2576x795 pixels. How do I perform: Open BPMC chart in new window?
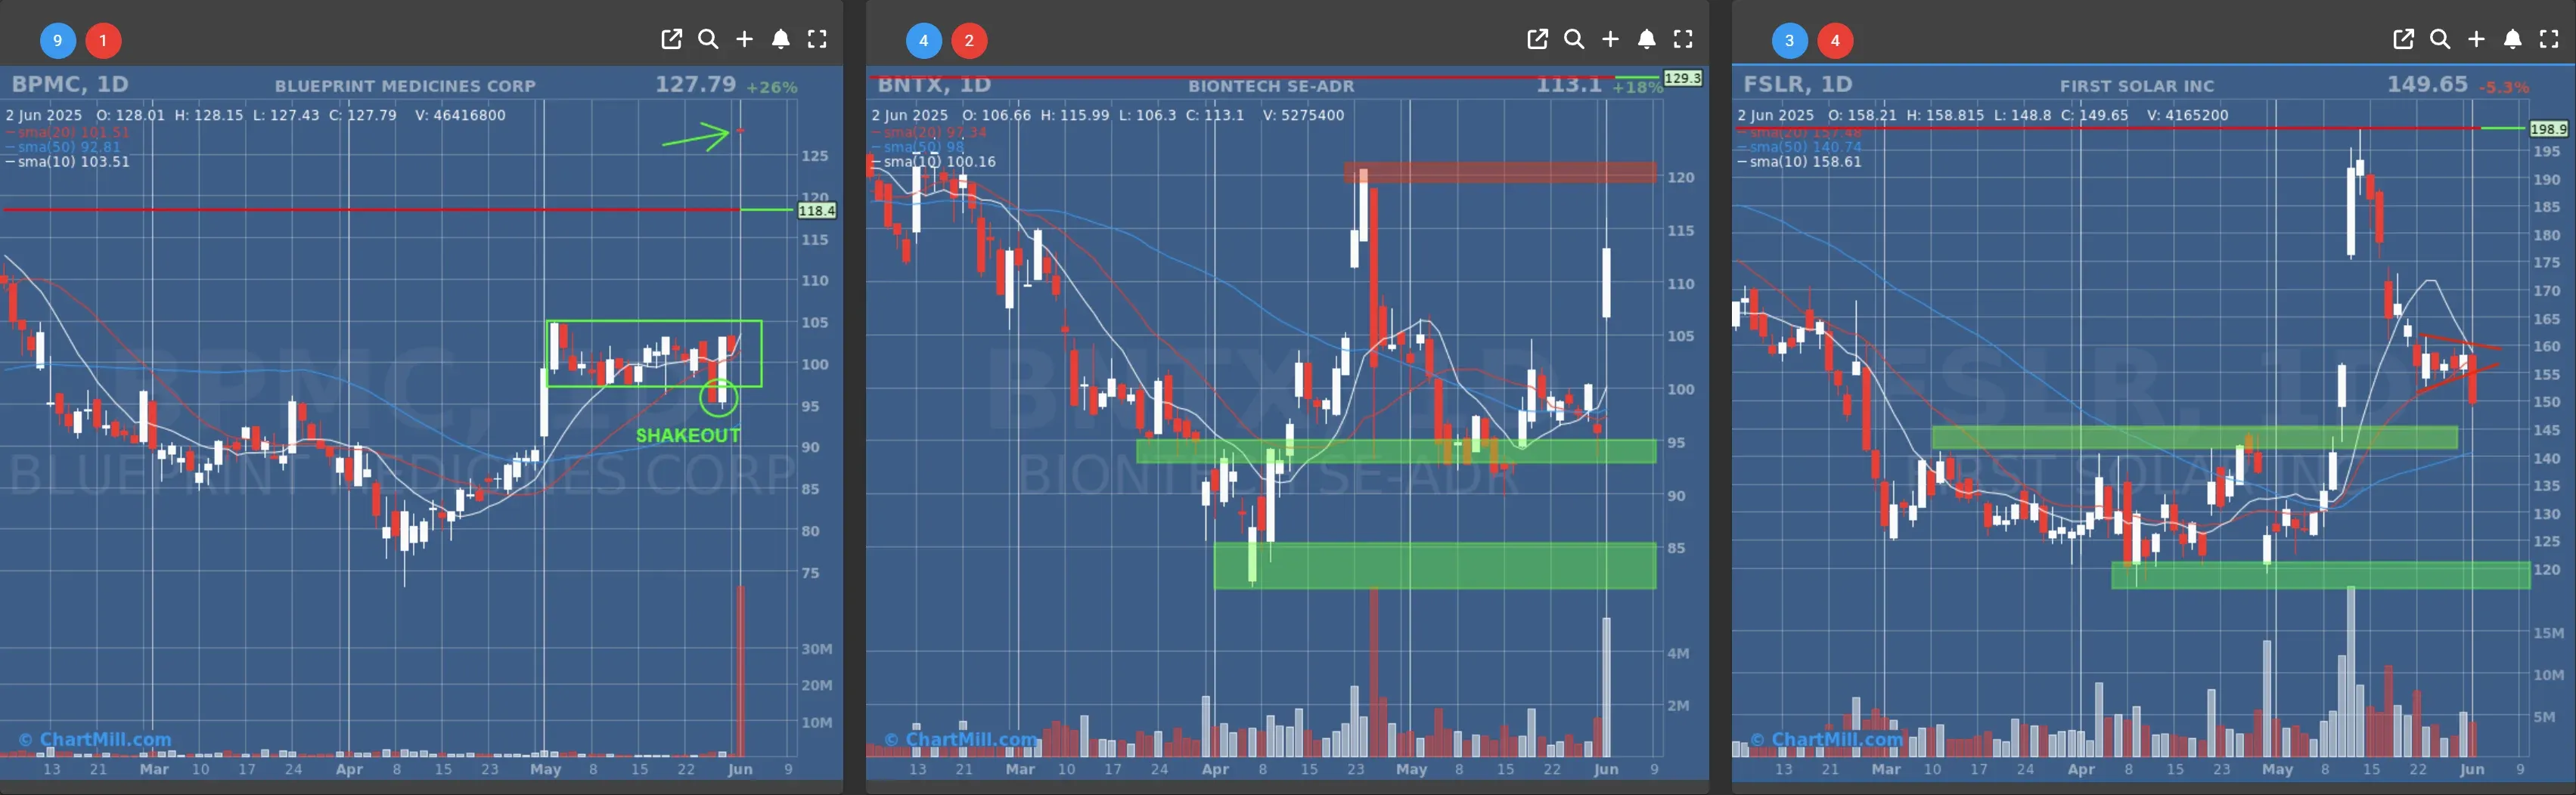[671, 39]
